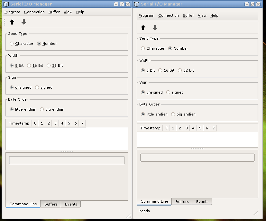Screen dimensions: 266x221
Task: Select little endian in left window
Action: 23,109
